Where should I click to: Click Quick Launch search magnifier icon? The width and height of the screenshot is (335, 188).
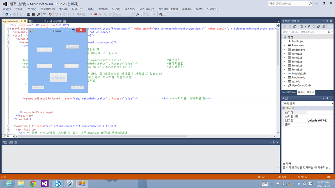310,4
